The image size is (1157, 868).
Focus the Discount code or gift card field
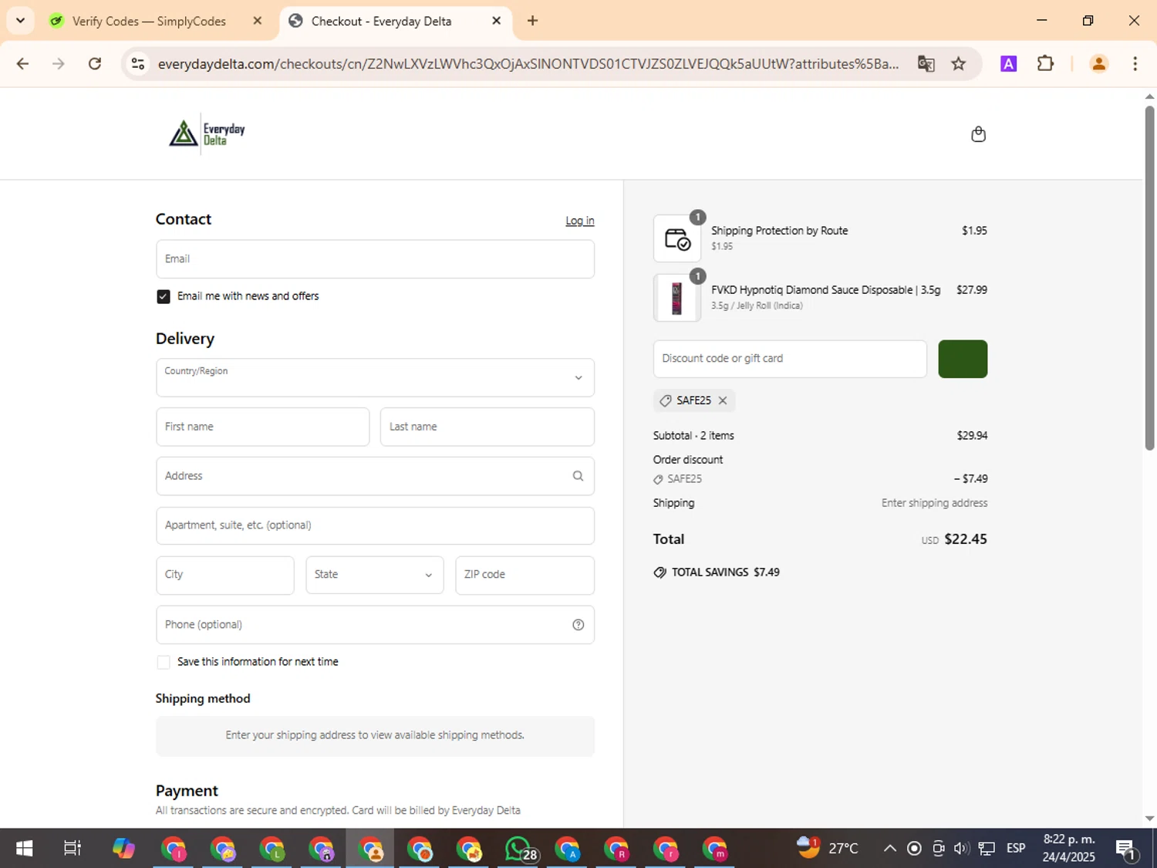[790, 359]
